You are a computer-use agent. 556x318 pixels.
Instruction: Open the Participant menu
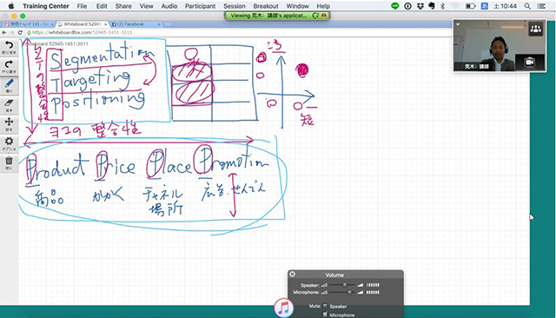200,6
